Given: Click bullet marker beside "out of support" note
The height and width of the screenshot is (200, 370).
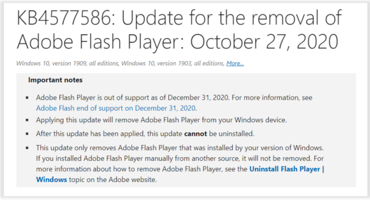Looking at the screenshot, I should [27, 98].
